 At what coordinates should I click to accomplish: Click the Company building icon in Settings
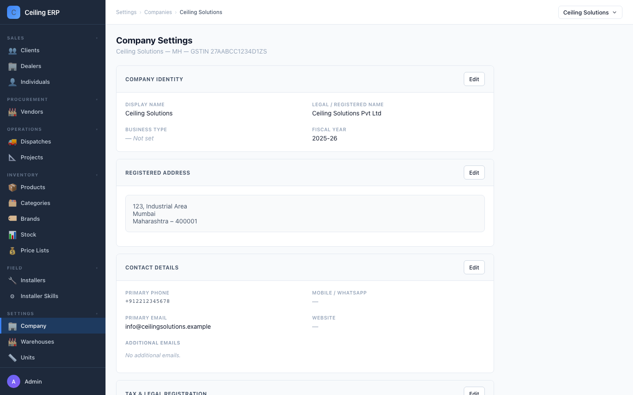[12, 326]
